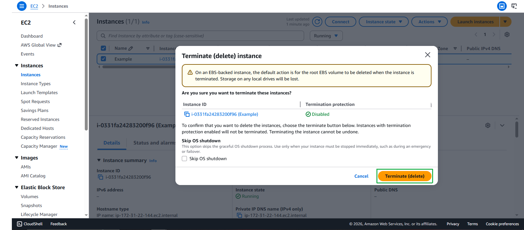The height and width of the screenshot is (230, 524).
Task: Open table preferences gear beside pagination
Action: [x=507, y=34]
